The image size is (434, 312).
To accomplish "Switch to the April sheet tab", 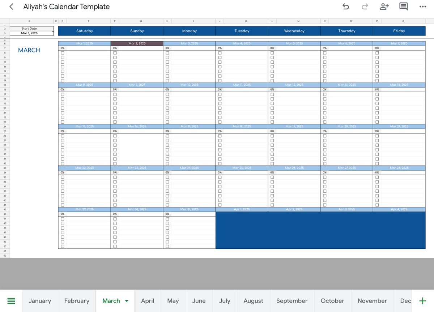I will pyautogui.click(x=148, y=300).
